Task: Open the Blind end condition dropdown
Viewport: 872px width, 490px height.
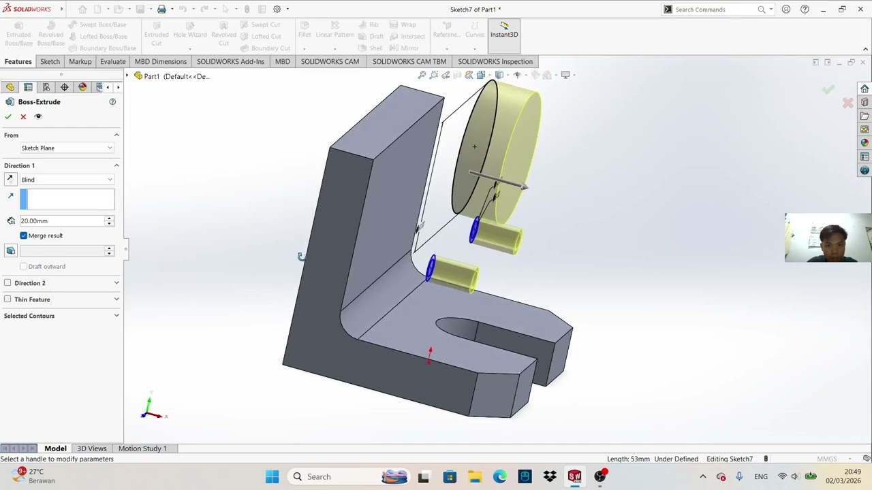Action: pyautogui.click(x=67, y=180)
